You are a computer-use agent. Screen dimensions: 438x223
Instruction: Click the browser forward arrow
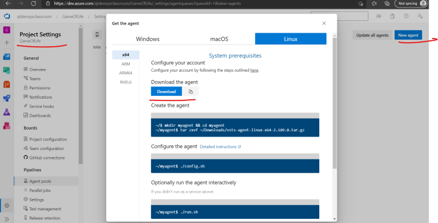pos(20,4)
